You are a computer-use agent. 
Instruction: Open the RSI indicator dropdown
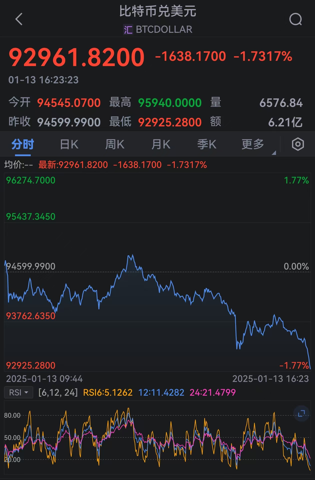click(x=18, y=392)
